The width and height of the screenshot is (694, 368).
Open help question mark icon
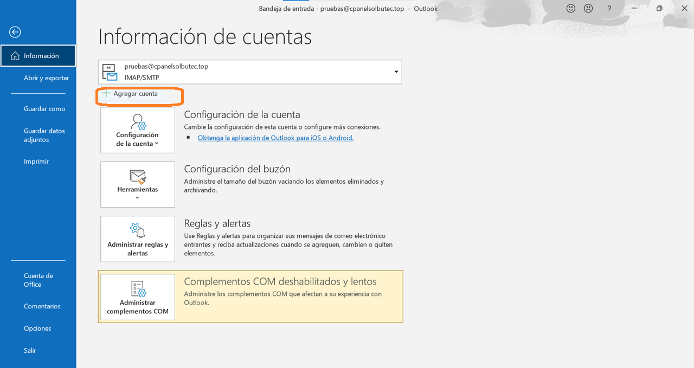click(609, 9)
